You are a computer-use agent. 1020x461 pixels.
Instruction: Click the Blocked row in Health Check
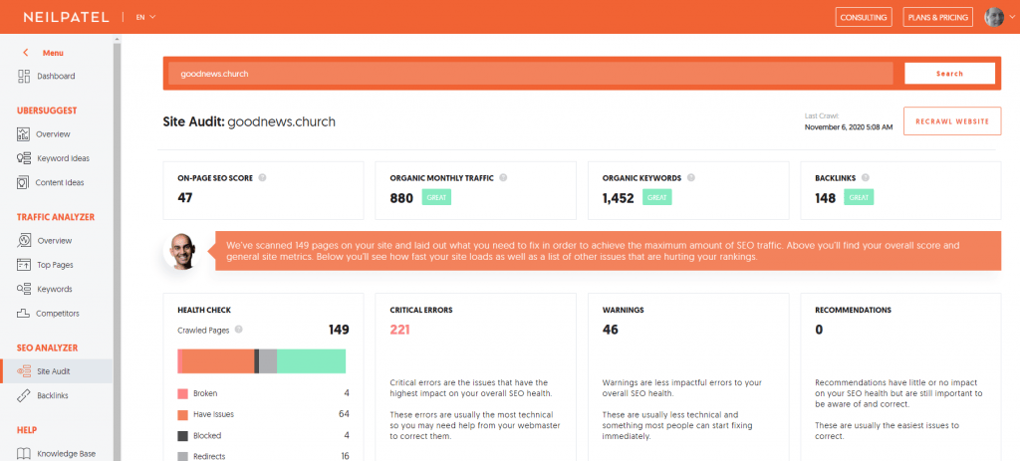(x=263, y=436)
